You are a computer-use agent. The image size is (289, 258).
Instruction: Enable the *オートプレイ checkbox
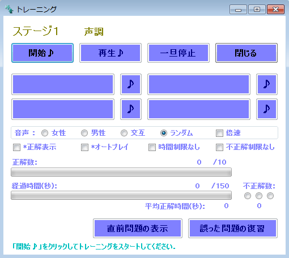84,147
